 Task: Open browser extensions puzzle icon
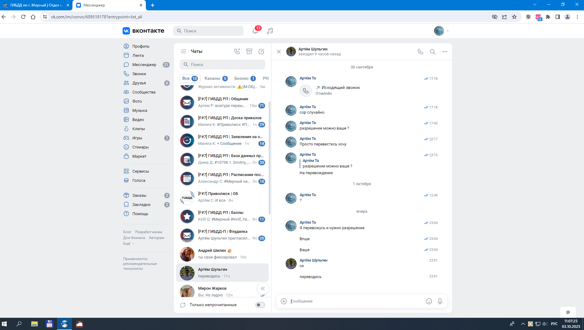(x=548, y=17)
